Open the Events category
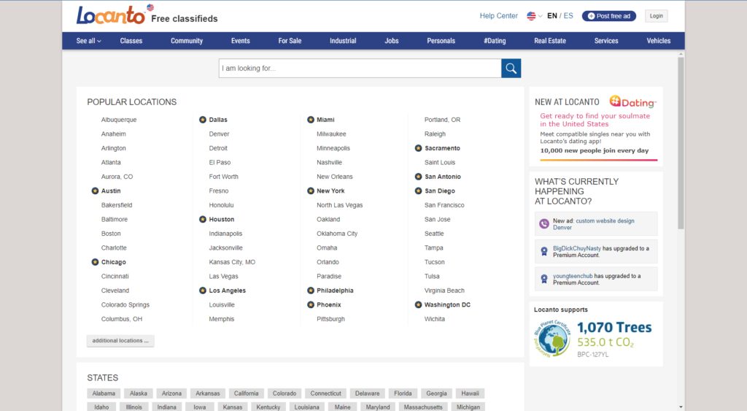747x411 pixels. [x=241, y=41]
